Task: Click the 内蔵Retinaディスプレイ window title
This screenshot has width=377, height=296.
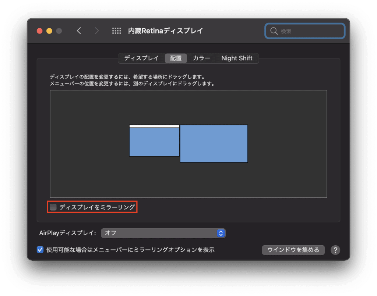Action: click(x=165, y=31)
